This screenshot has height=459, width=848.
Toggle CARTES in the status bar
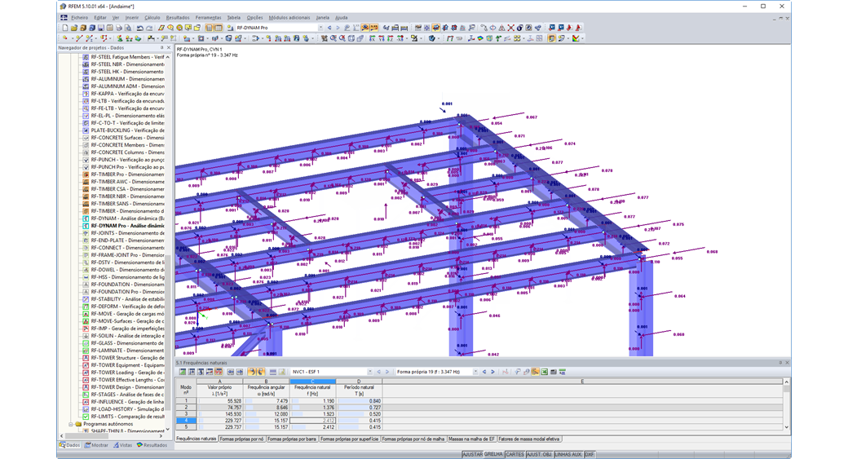point(515,455)
